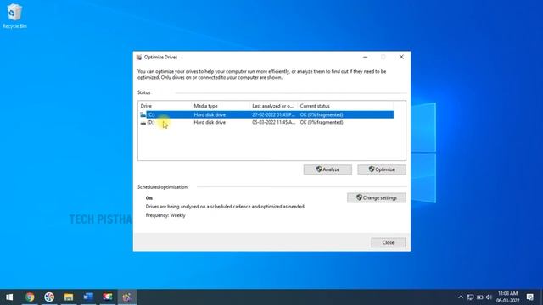Viewport: 543px width, 305px height.
Task: Minimize the Optimize Drives window
Action: 365,57
